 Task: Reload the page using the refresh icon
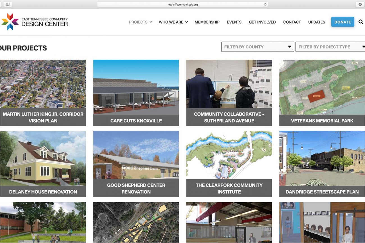pyautogui.click(x=265, y=4)
